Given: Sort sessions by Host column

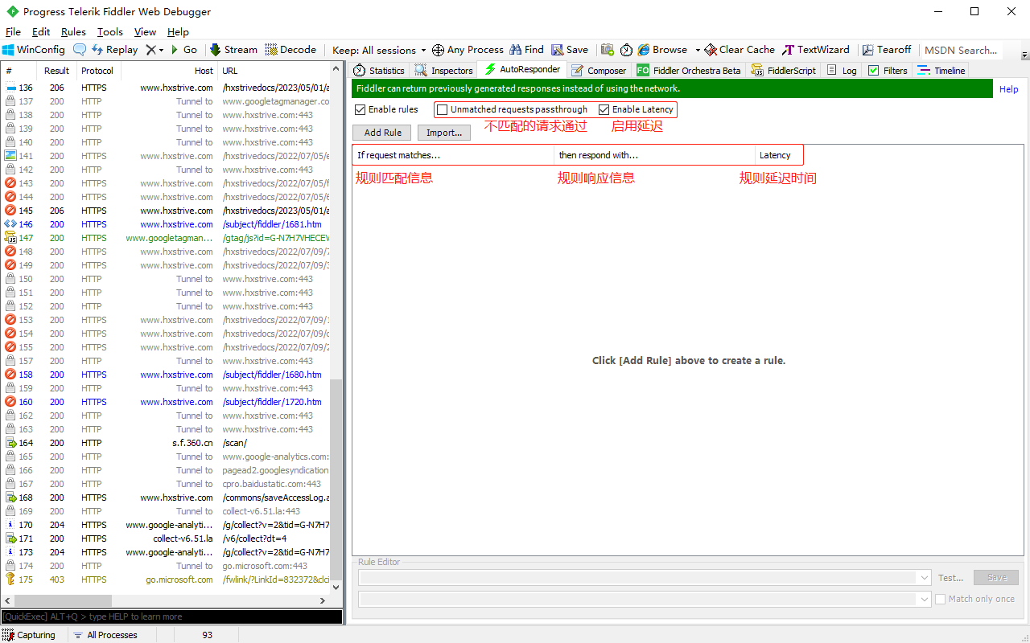Looking at the screenshot, I should (x=168, y=71).
